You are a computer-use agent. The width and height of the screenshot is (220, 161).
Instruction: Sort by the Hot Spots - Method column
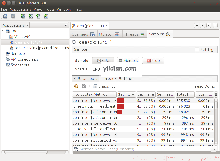[x=94, y=94]
